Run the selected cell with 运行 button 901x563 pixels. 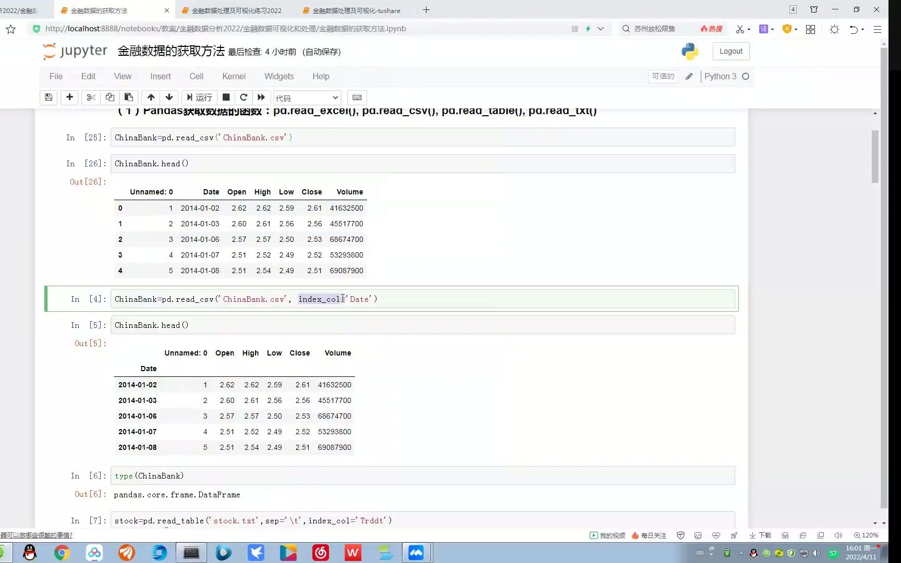click(x=199, y=97)
